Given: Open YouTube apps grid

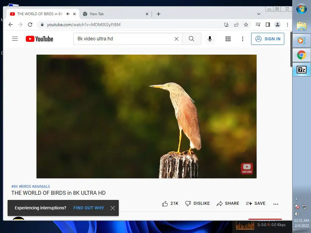Looking at the screenshot, I should click(x=228, y=39).
